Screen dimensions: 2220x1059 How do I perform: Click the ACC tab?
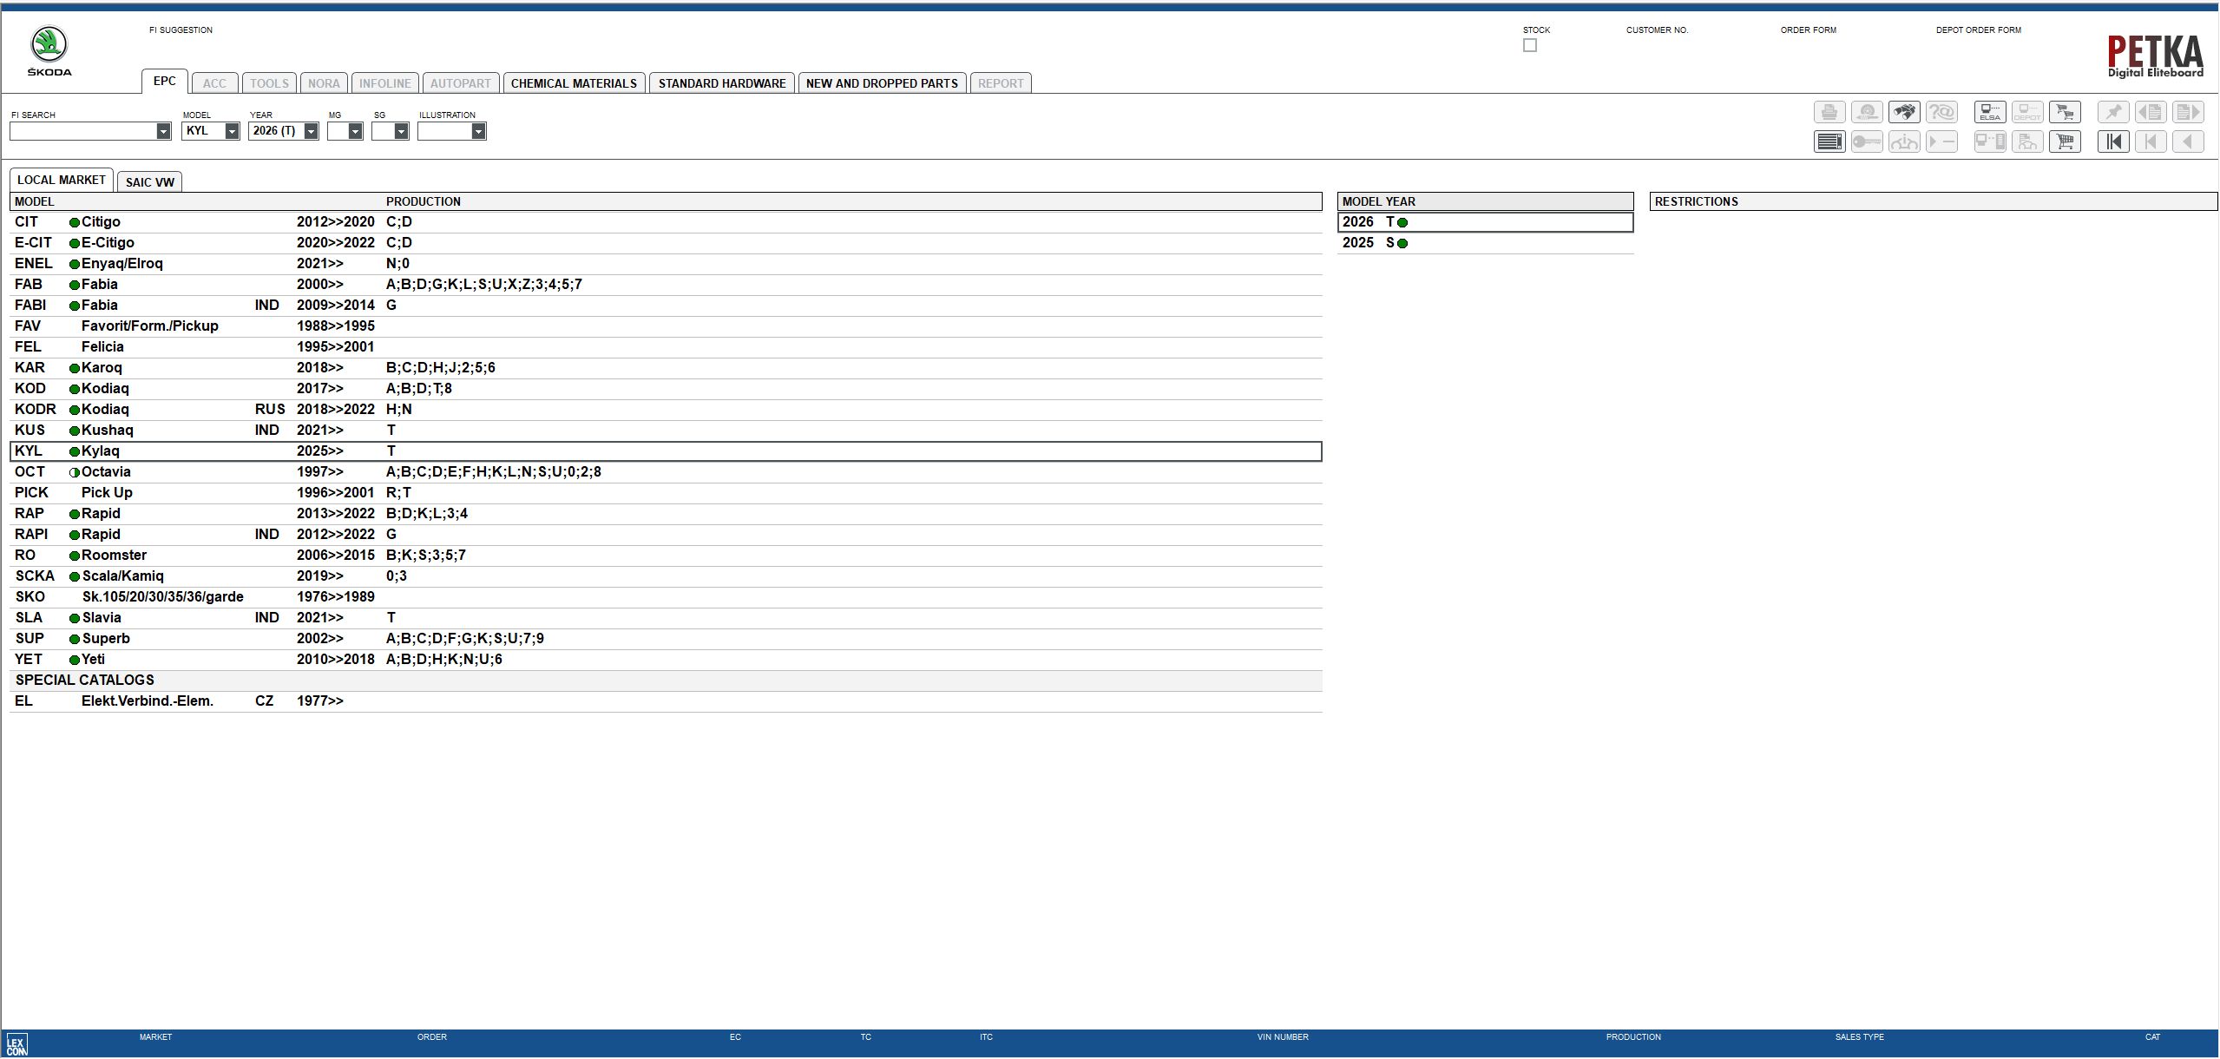coord(214,83)
